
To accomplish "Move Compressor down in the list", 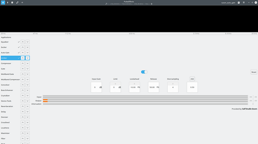I will [28, 63].
